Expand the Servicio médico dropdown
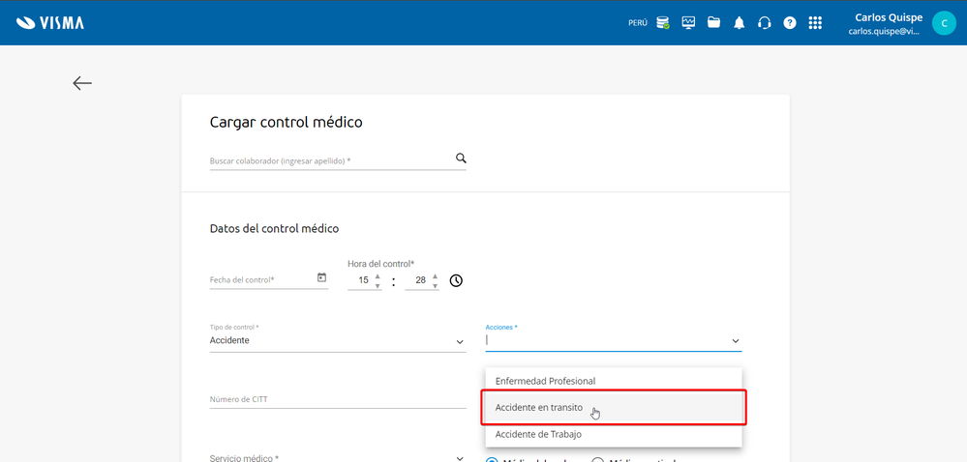The image size is (967, 462). [x=460, y=458]
